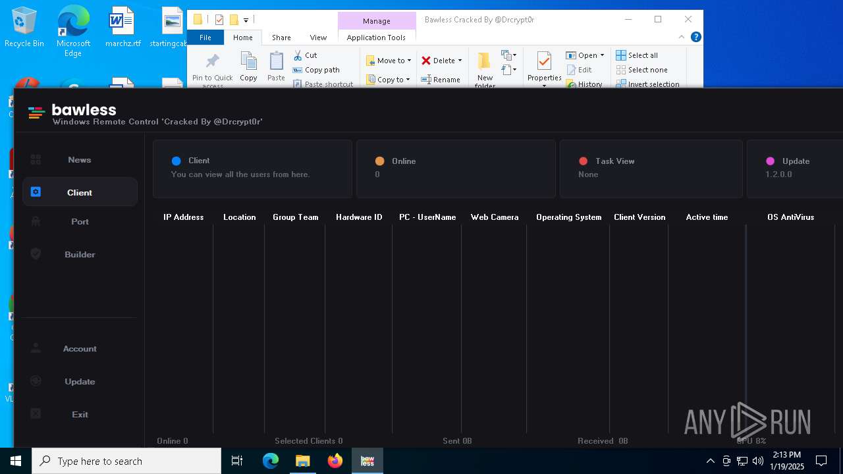Open Task View on taskbar
The height and width of the screenshot is (474, 843).
(237, 461)
